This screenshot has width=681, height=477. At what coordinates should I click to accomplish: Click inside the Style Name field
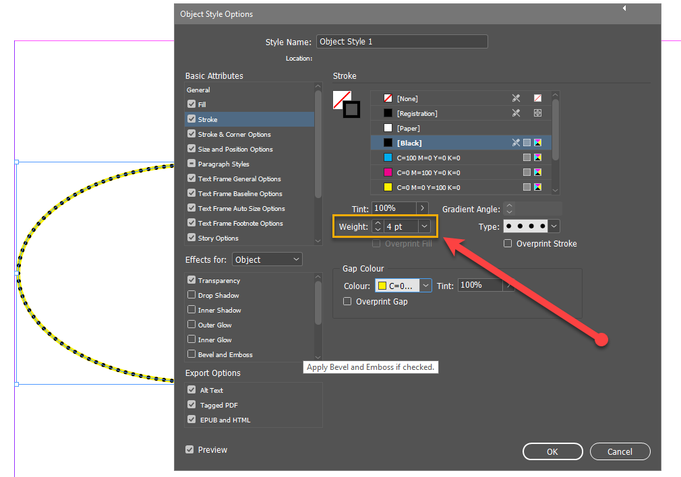click(x=402, y=42)
